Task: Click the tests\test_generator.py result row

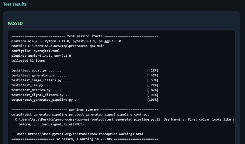Action: [85, 75]
